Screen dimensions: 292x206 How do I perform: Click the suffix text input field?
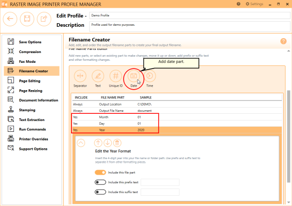[160, 192]
